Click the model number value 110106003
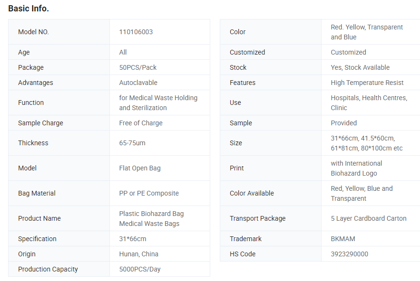 (x=136, y=32)
